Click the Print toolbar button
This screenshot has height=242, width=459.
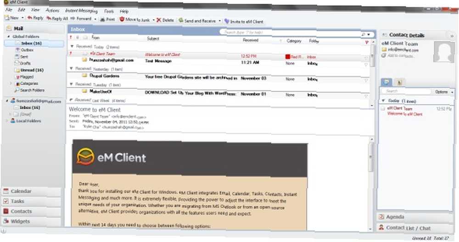pos(107,19)
